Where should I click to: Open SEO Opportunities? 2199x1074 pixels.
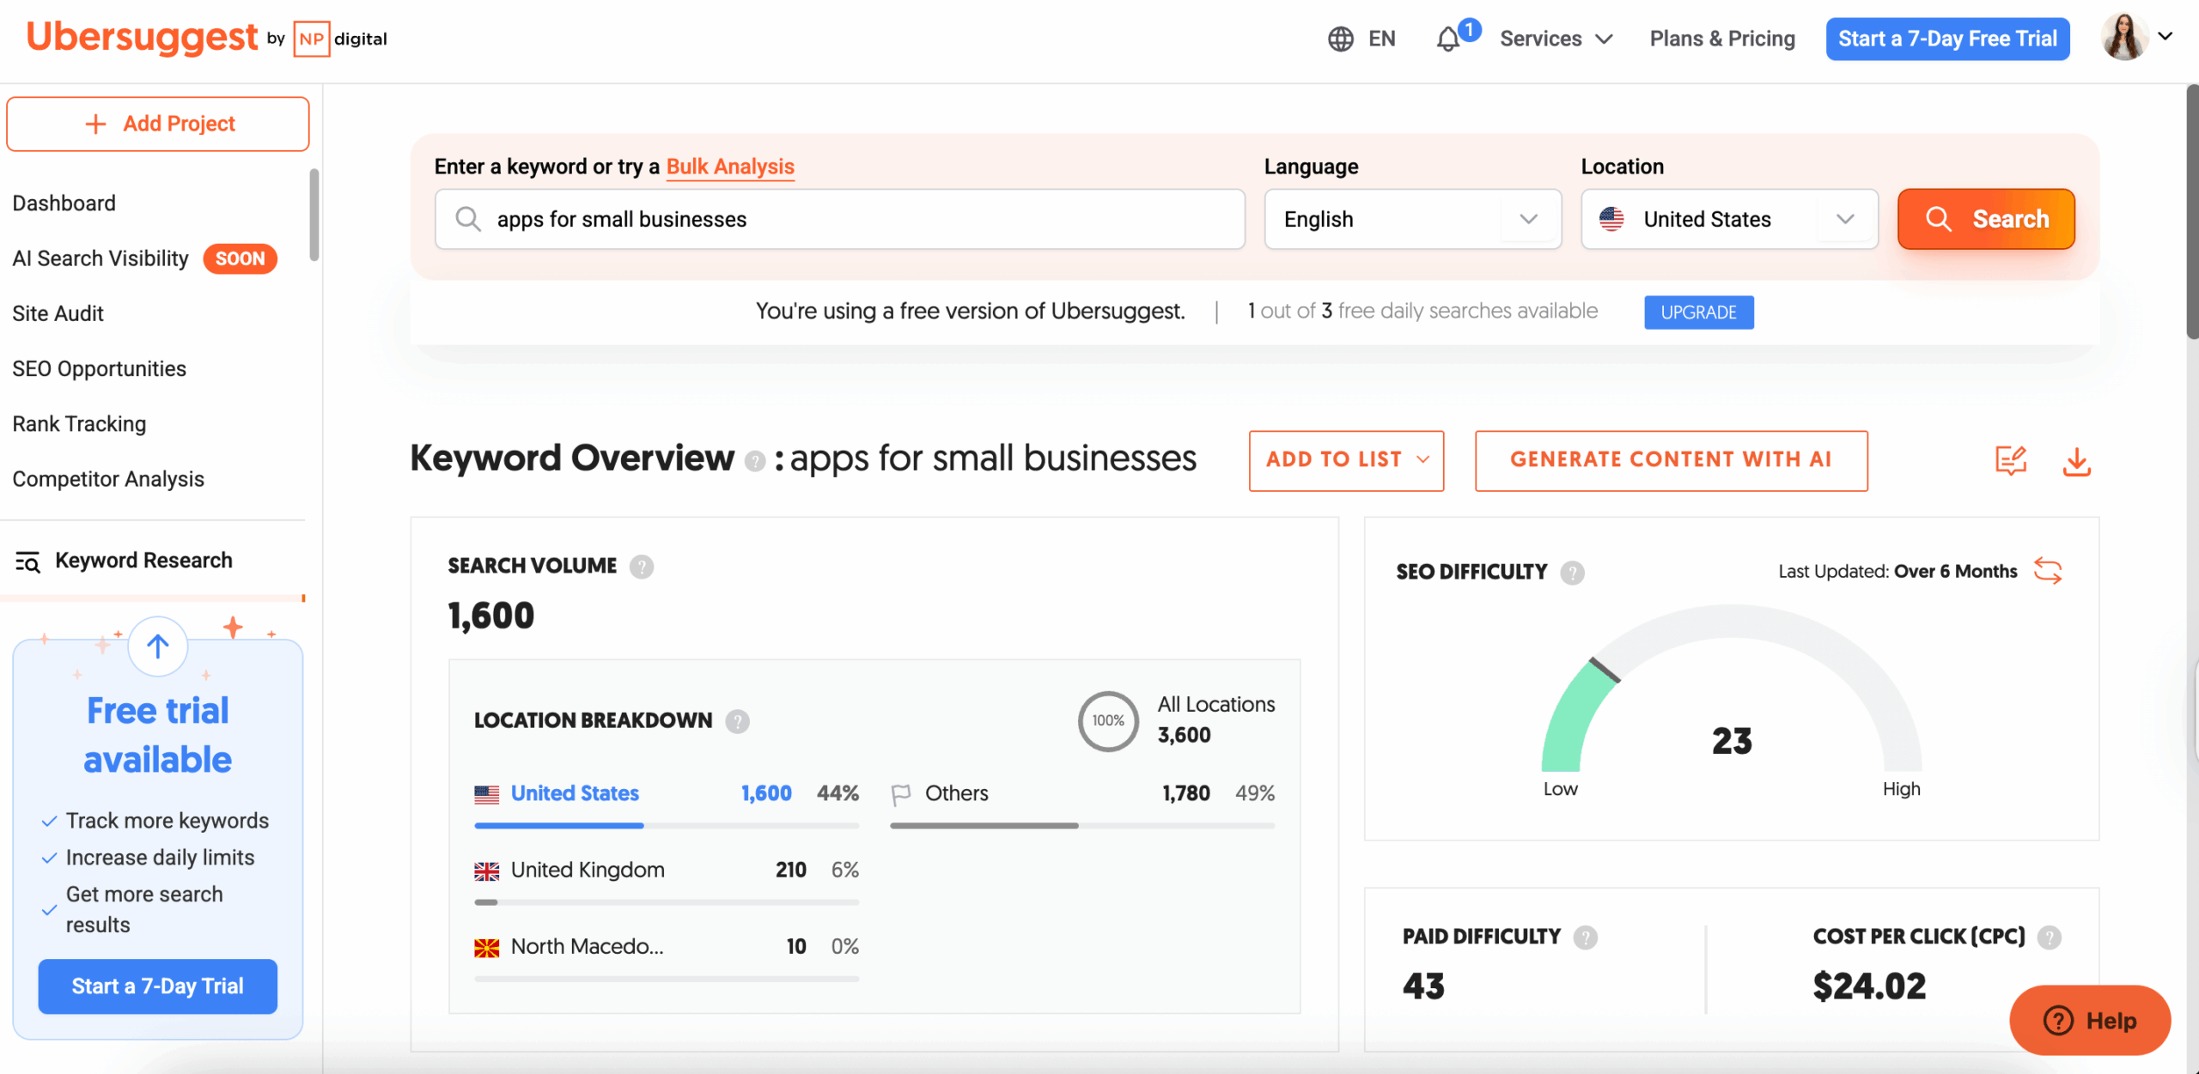[x=100, y=368]
